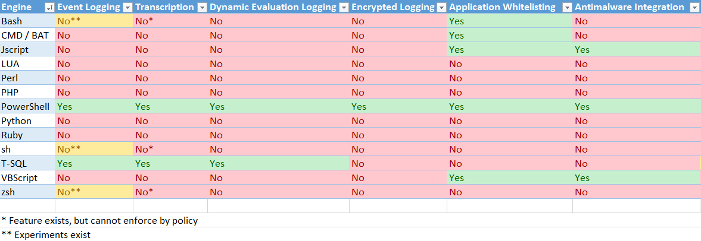The height and width of the screenshot is (241, 701).
Task: Select the Transcription header text
Action: pos(164,7)
